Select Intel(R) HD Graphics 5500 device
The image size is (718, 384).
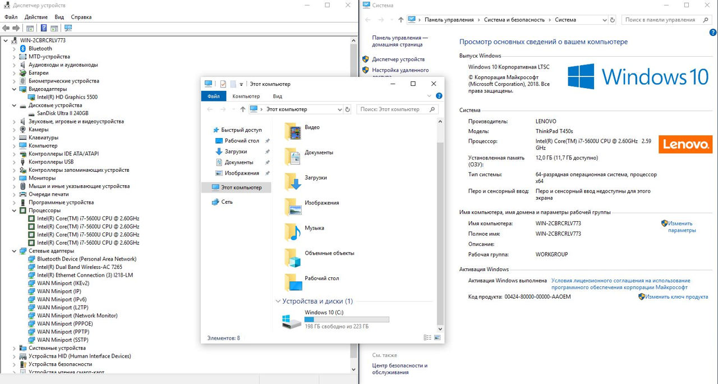[x=67, y=97]
